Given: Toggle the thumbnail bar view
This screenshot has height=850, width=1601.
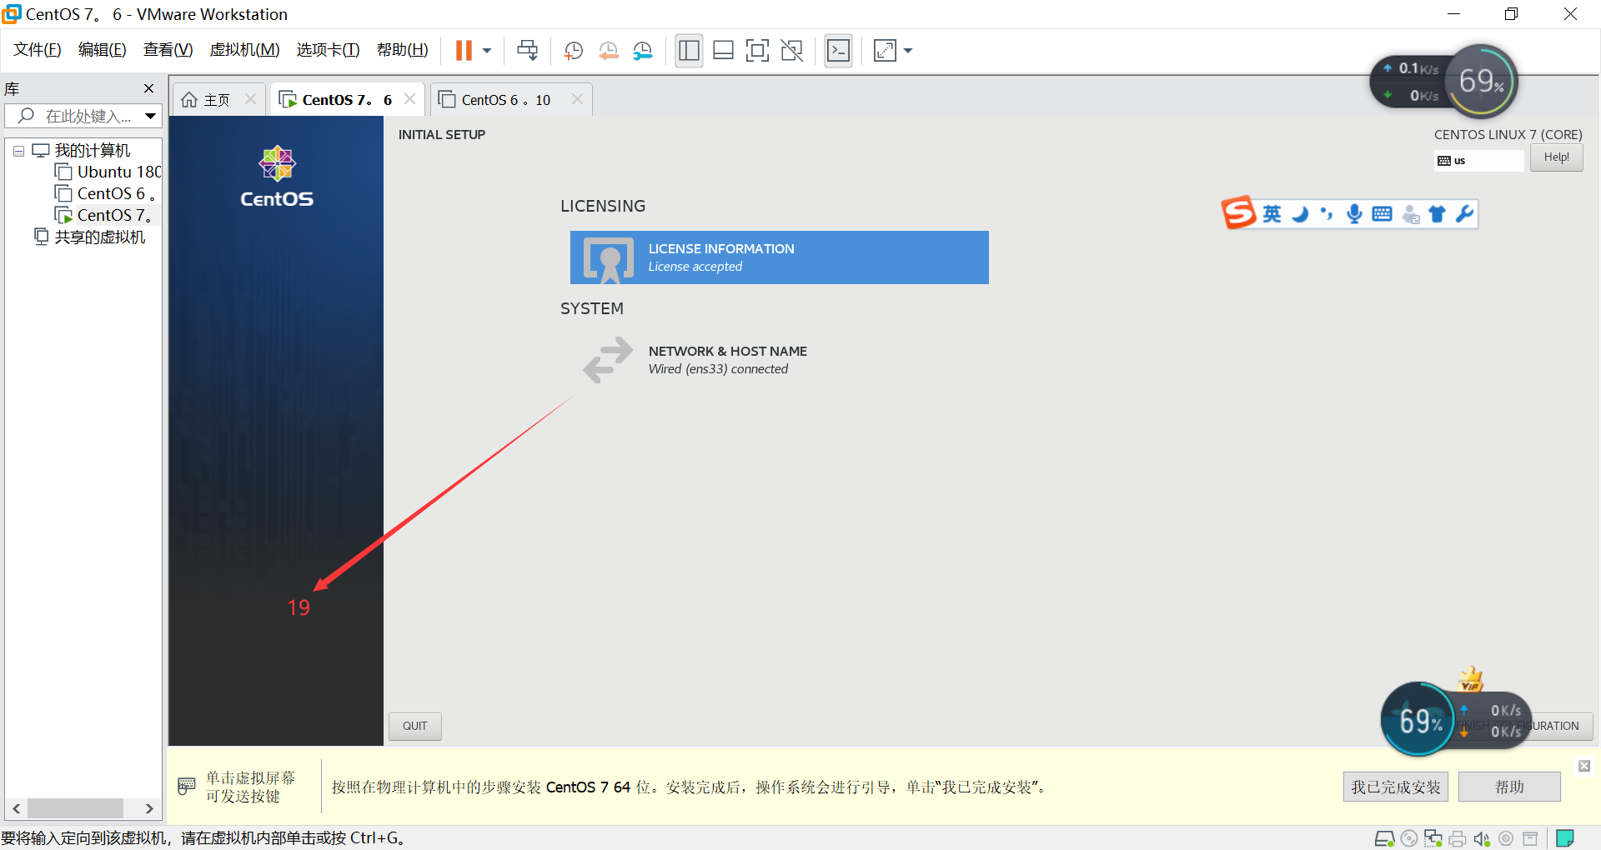Looking at the screenshot, I should tap(723, 51).
